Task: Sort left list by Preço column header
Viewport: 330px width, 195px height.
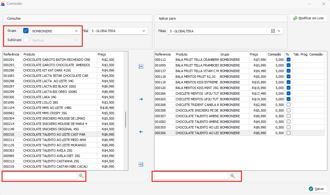Action: point(102,54)
